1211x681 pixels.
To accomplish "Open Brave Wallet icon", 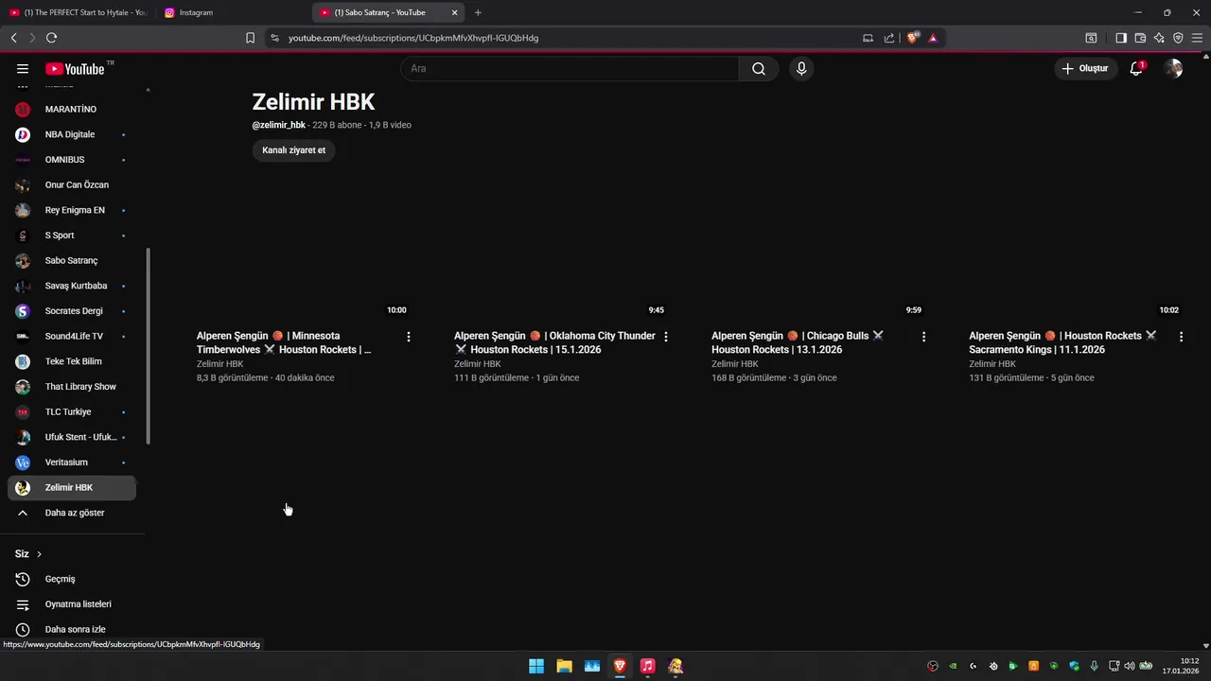I will pos(1140,38).
